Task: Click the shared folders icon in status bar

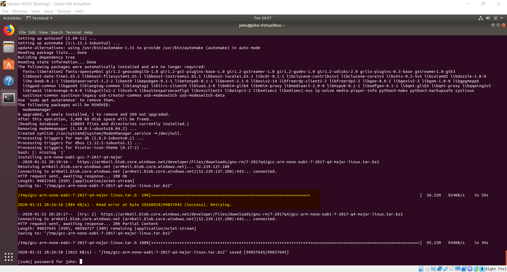Action: click(452, 269)
